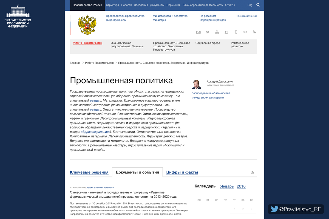
Task: Click the date 11 января 2016 года
Action: pos(247,16)
